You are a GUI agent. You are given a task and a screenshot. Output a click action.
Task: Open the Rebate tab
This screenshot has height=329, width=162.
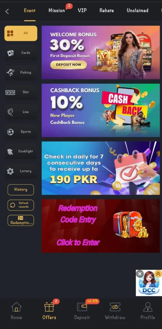point(107,11)
